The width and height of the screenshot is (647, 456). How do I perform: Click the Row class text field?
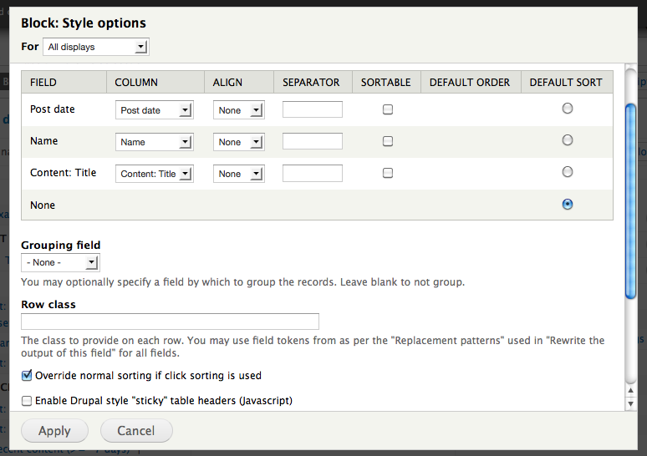tap(170, 322)
